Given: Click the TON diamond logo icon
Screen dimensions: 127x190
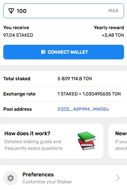Looking at the screenshot, I should [x=11, y=11].
